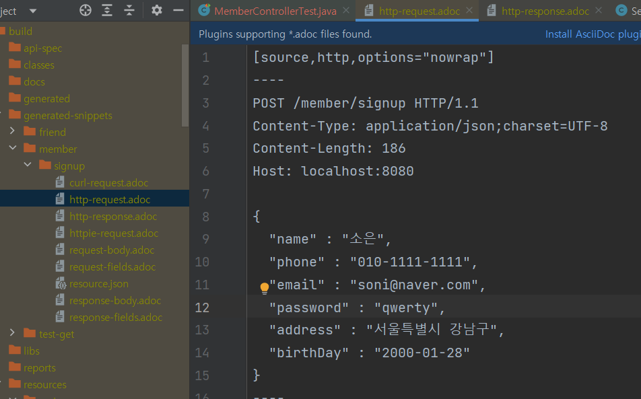Click the Host: localhost:8080 line
The width and height of the screenshot is (641, 399).
333,171
